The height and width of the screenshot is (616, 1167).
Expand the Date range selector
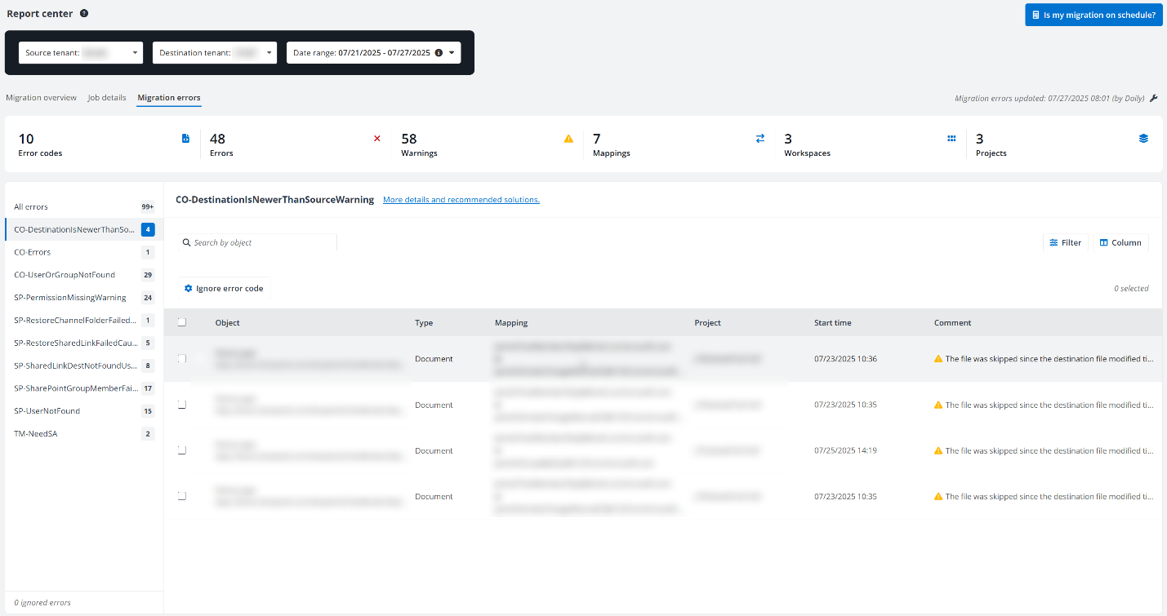(452, 51)
